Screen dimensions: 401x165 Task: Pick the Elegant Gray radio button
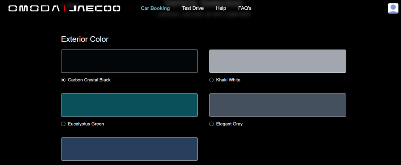tap(211, 124)
